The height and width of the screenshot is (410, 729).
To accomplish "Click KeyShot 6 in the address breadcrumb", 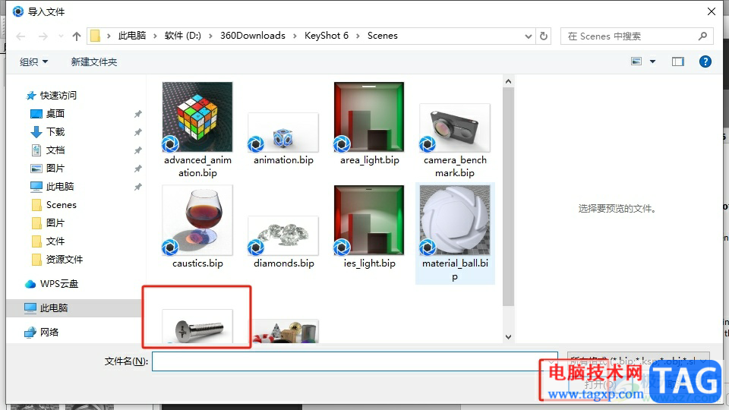I will tap(327, 36).
